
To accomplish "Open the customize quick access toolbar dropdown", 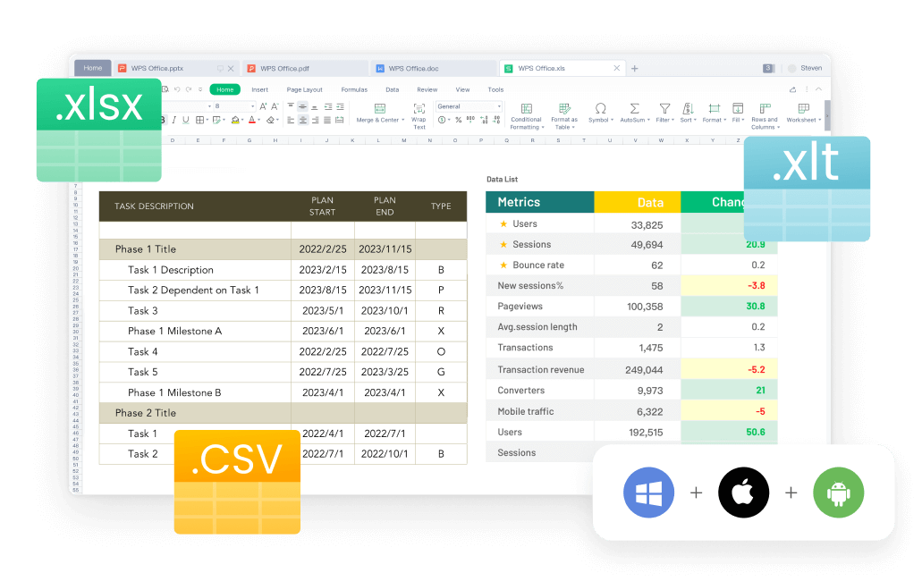I will (x=200, y=89).
